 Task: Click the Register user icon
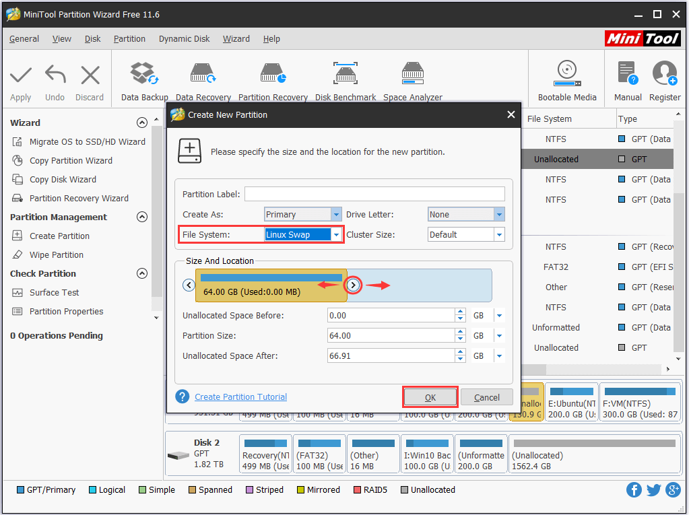pos(664,73)
